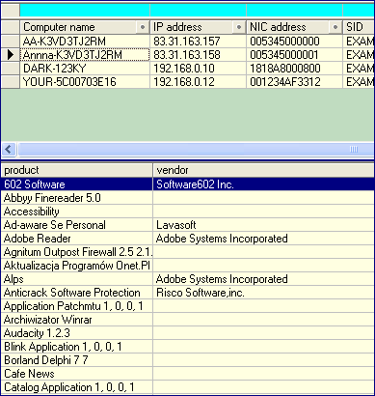
Task: Click the IP address cell 83.31.163.158
Action: click(198, 55)
